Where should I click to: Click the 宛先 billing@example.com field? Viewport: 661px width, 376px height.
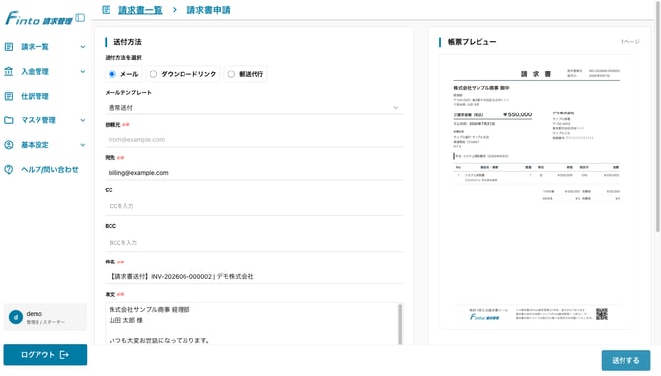click(254, 173)
